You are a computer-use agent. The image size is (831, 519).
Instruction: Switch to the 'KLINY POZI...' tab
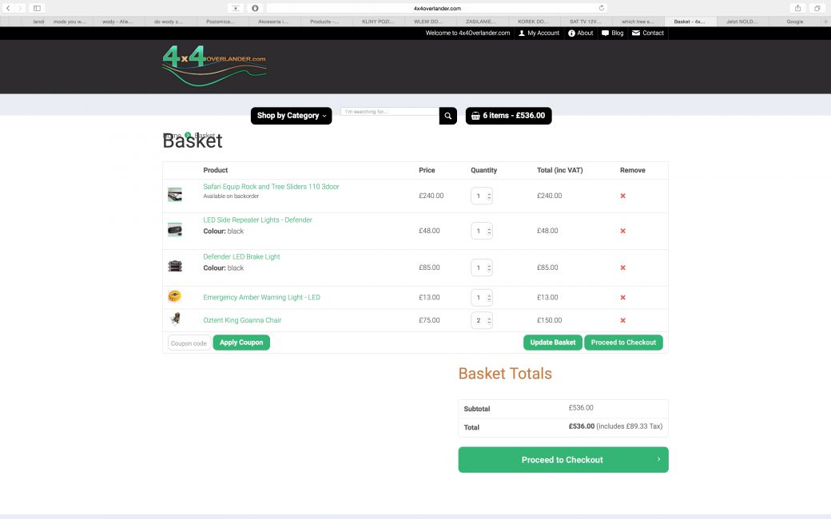[378, 22]
